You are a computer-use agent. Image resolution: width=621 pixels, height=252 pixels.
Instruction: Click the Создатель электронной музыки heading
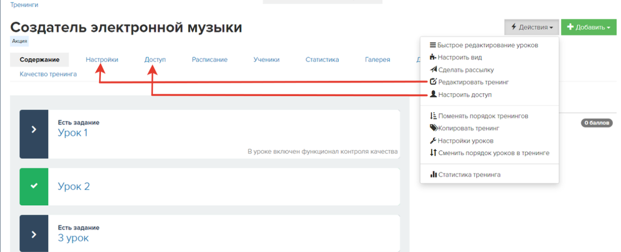click(x=126, y=27)
